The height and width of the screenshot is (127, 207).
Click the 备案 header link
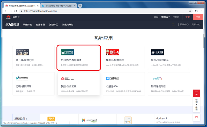pos(156,17)
